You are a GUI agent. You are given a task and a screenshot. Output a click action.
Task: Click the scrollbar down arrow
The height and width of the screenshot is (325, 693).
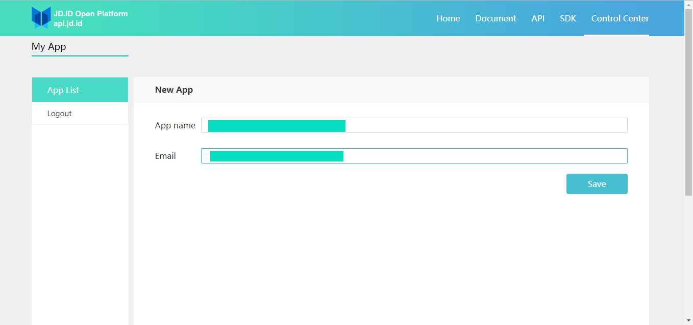[688, 320]
